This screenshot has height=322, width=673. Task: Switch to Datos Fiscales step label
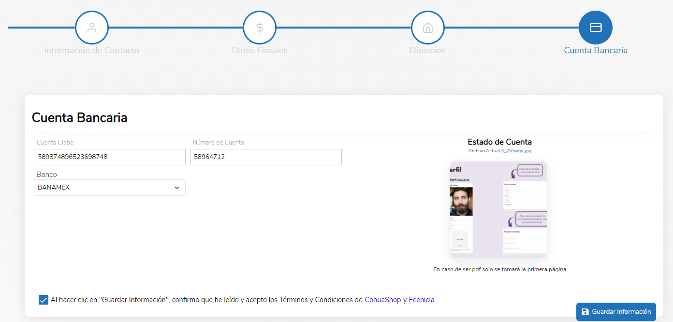(x=260, y=50)
